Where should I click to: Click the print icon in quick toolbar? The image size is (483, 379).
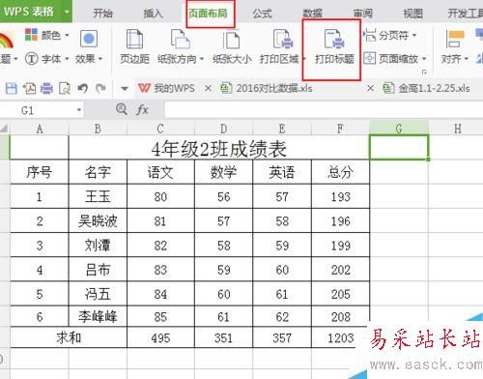pyautogui.click(x=46, y=88)
